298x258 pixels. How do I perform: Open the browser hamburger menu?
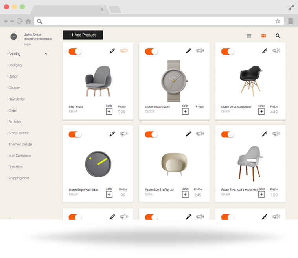291,21
